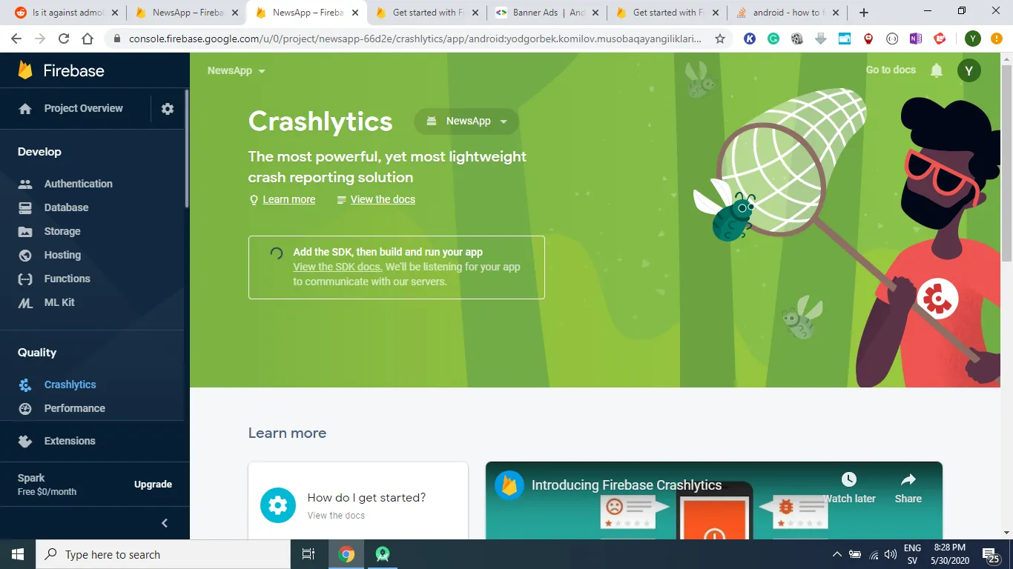Open the Crashlytics sidebar item
1013x569 pixels.
click(70, 385)
